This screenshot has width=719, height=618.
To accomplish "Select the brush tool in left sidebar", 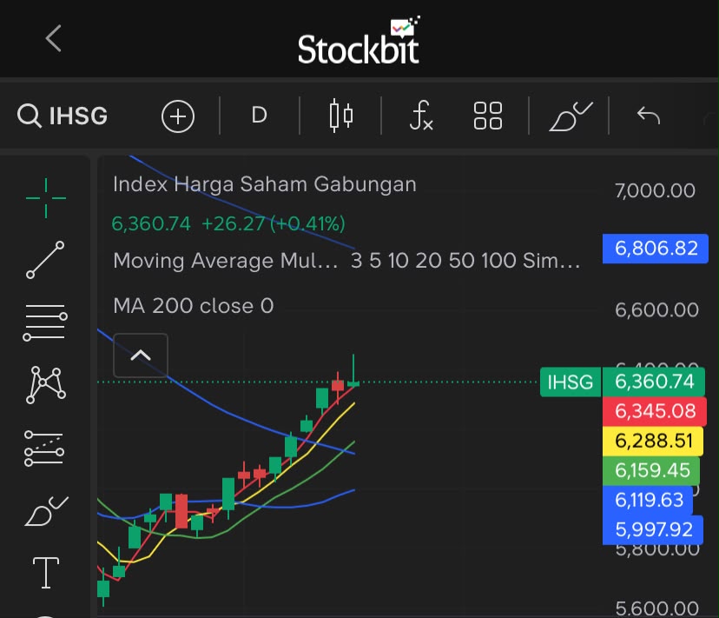I will pyautogui.click(x=46, y=511).
